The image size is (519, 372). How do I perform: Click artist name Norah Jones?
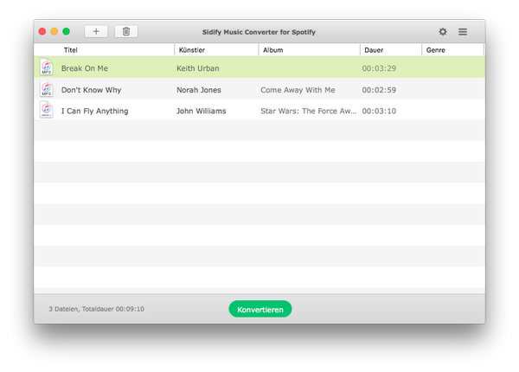(199, 90)
